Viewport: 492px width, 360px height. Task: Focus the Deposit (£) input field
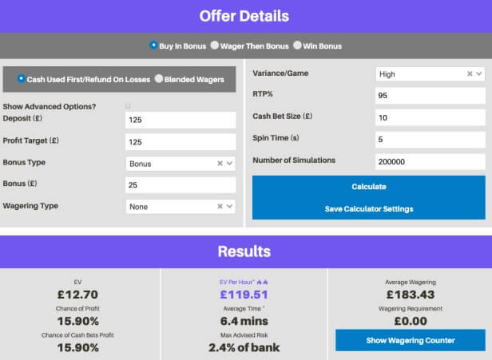pos(181,120)
